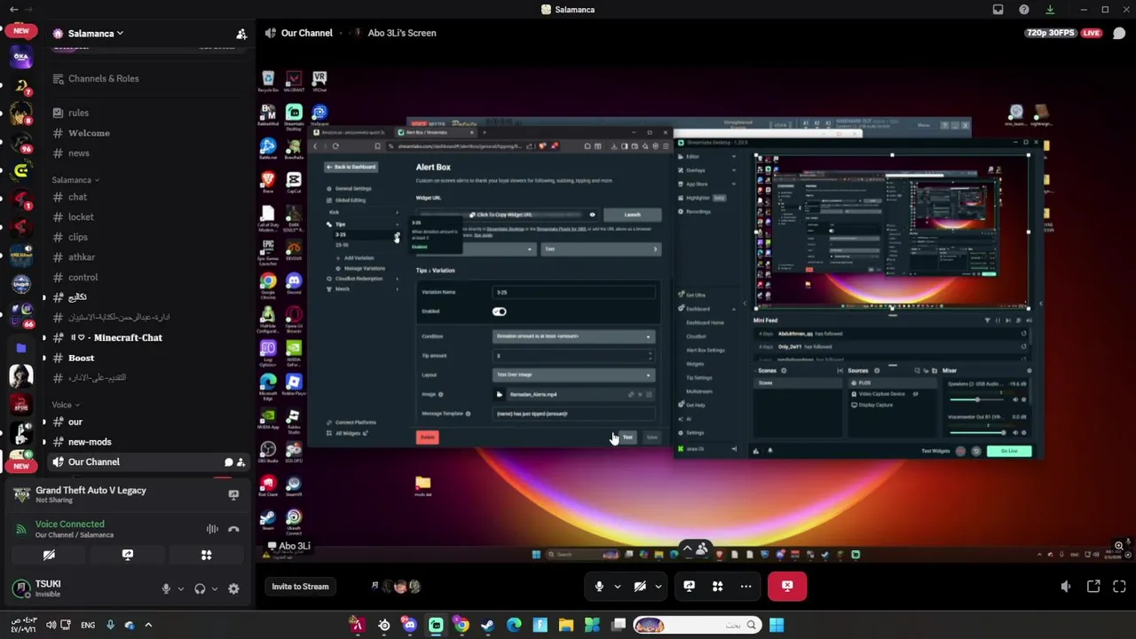Open voice connection signal details icon

[x=20, y=529]
